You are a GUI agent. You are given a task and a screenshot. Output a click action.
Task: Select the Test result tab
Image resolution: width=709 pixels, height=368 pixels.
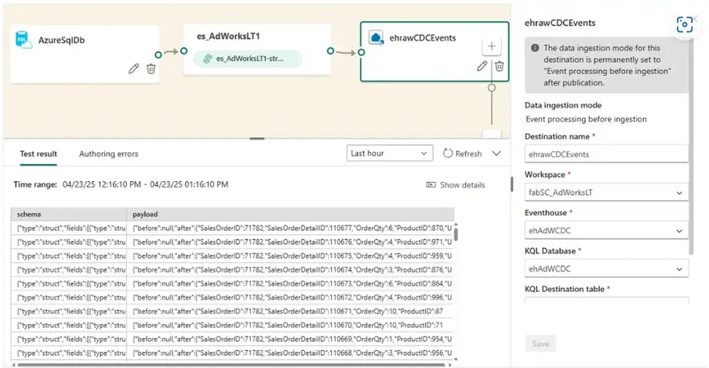coord(38,154)
